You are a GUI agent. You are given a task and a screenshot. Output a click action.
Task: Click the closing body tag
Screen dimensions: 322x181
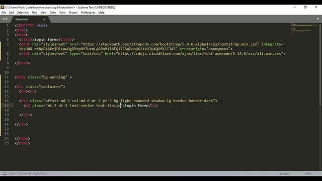22,139
